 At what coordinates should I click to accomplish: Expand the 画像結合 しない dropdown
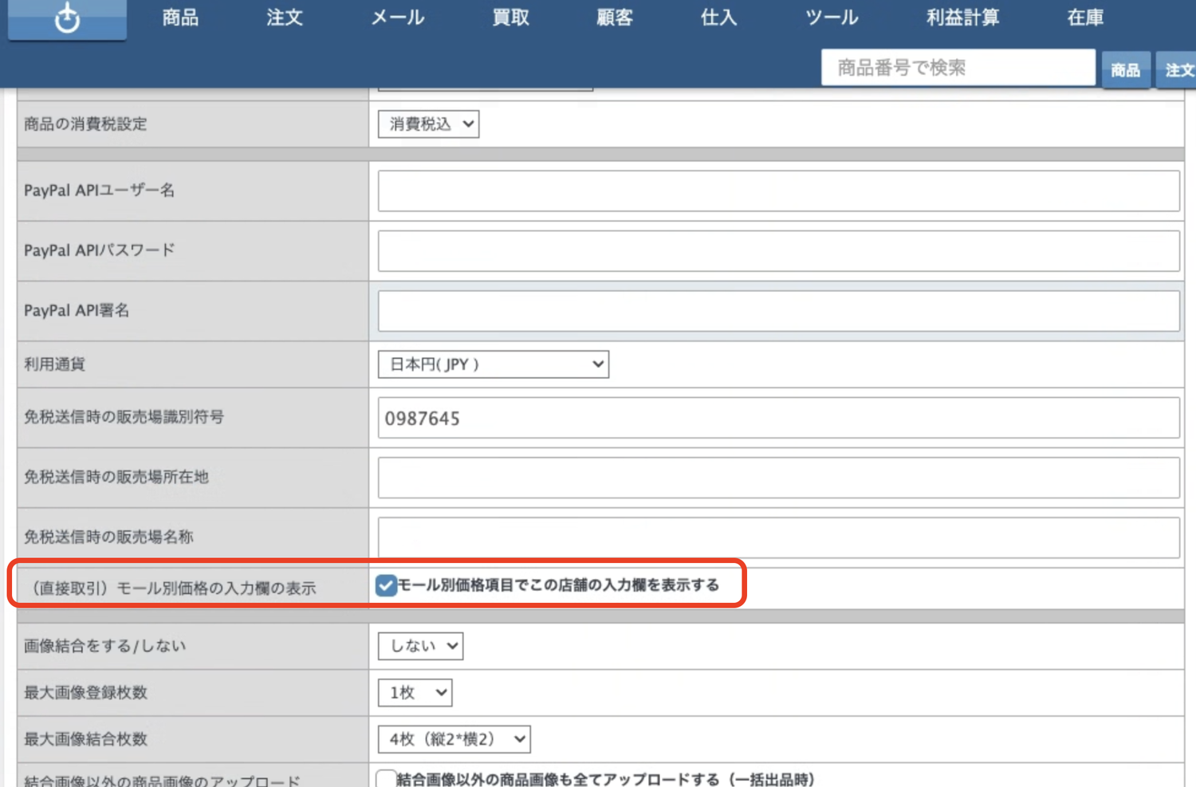420,646
